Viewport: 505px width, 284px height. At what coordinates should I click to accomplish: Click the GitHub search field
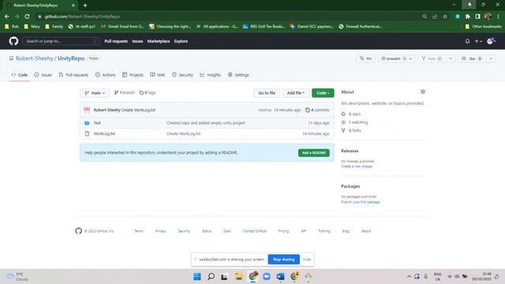62,41
